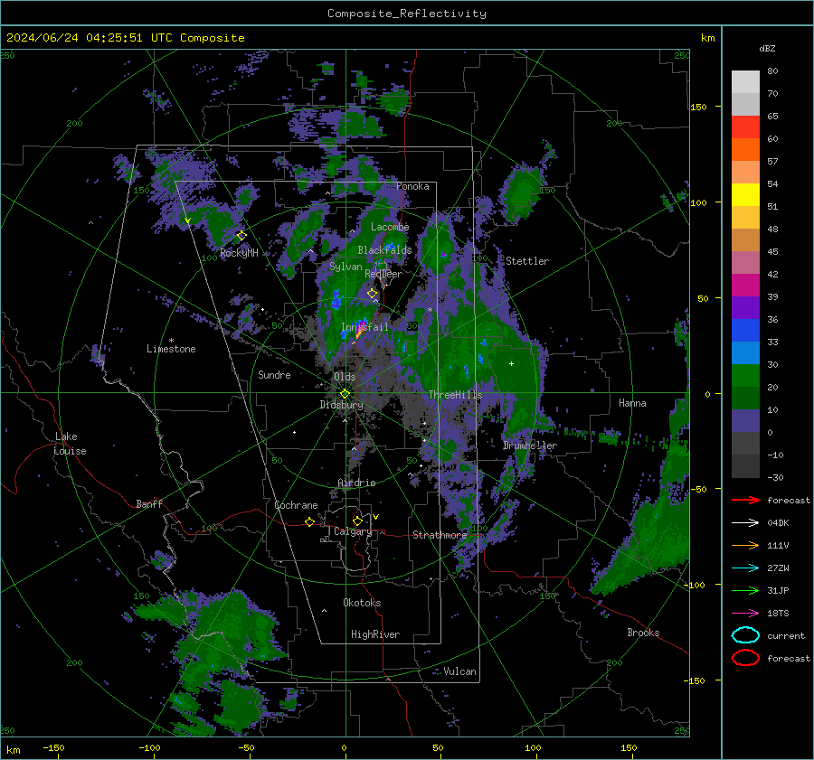Click the yellow diamond marker beside RockyMH
Screen dimensions: 814x760
241,236
